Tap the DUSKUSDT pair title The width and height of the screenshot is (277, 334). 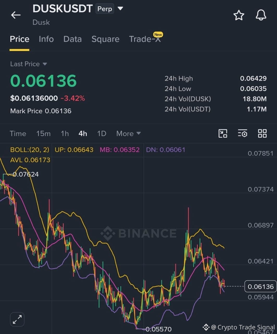[63, 9]
